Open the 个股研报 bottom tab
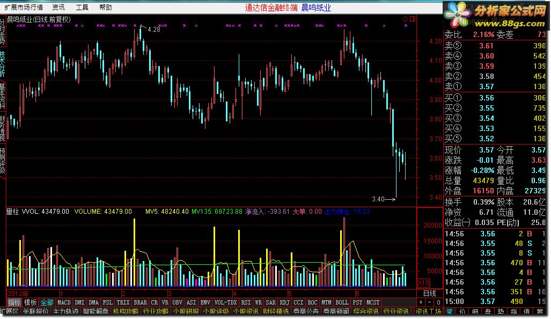This screenshot has width=551, height=319. tap(186, 311)
